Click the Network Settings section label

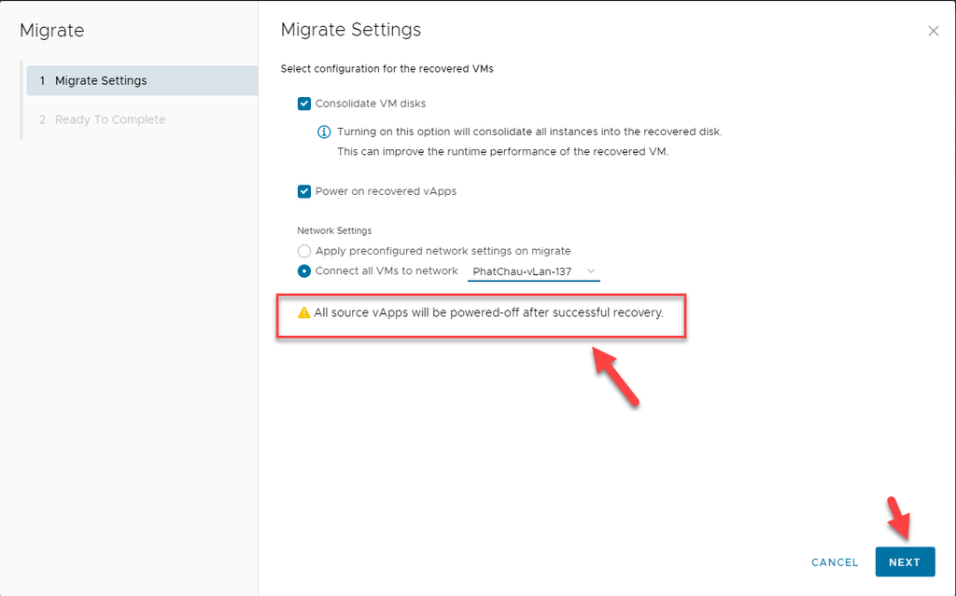coord(334,230)
